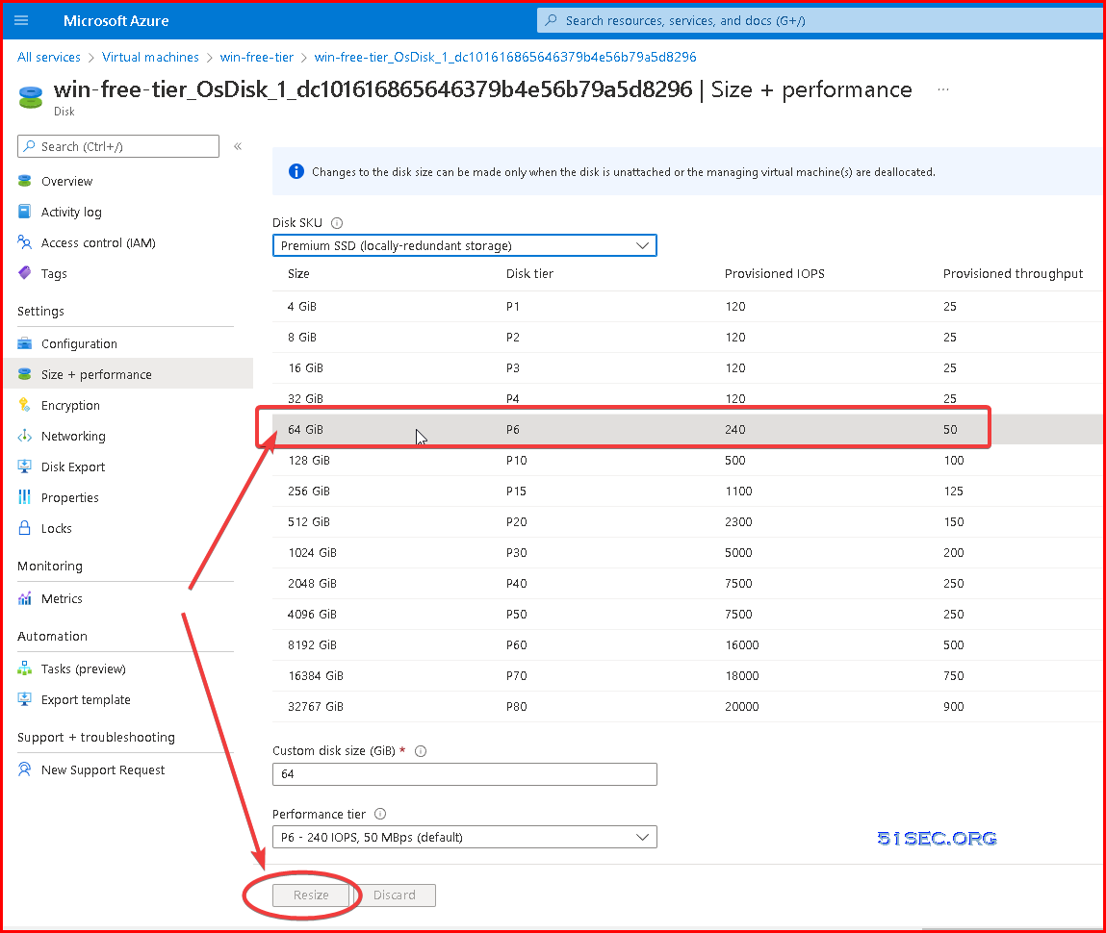Click the Configuration toolbox icon
The height and width of the screenshot is (933, 1106).
(25, 343)
